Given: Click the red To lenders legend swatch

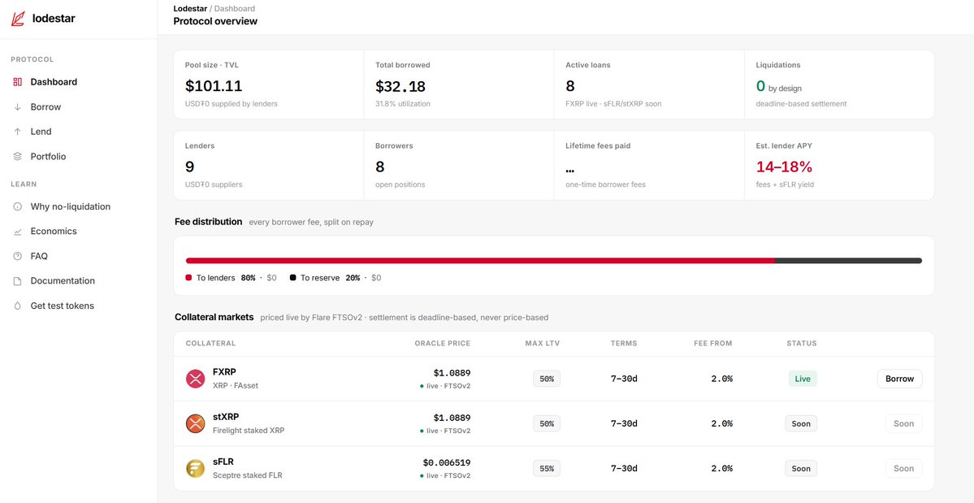Looking at the screenshot, I should (188, 278).
